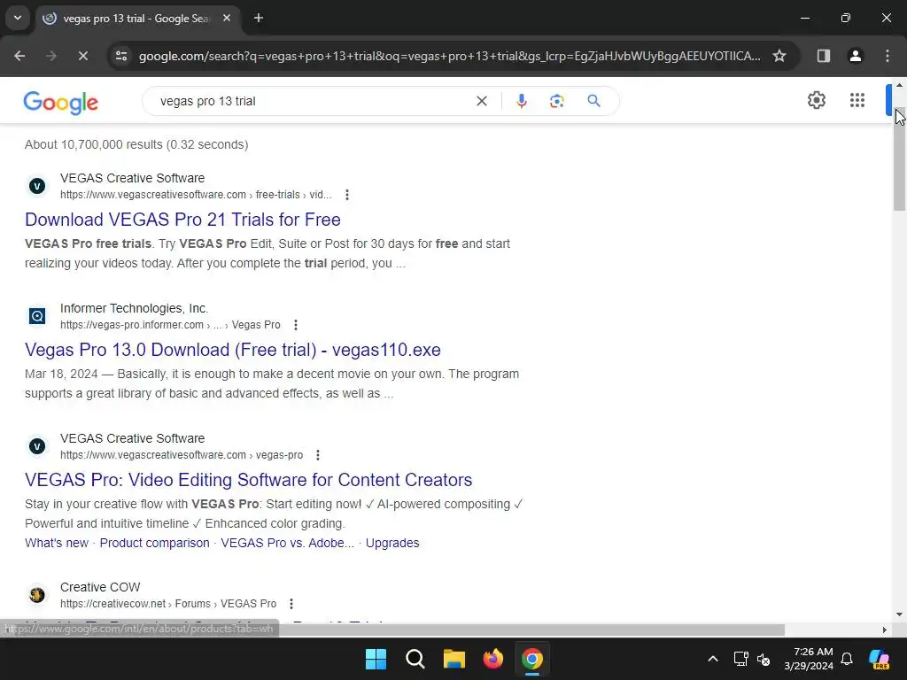Screen dimensions: 907x680
Task: Open the taskbar clock and date
Action: pos(809,659)
